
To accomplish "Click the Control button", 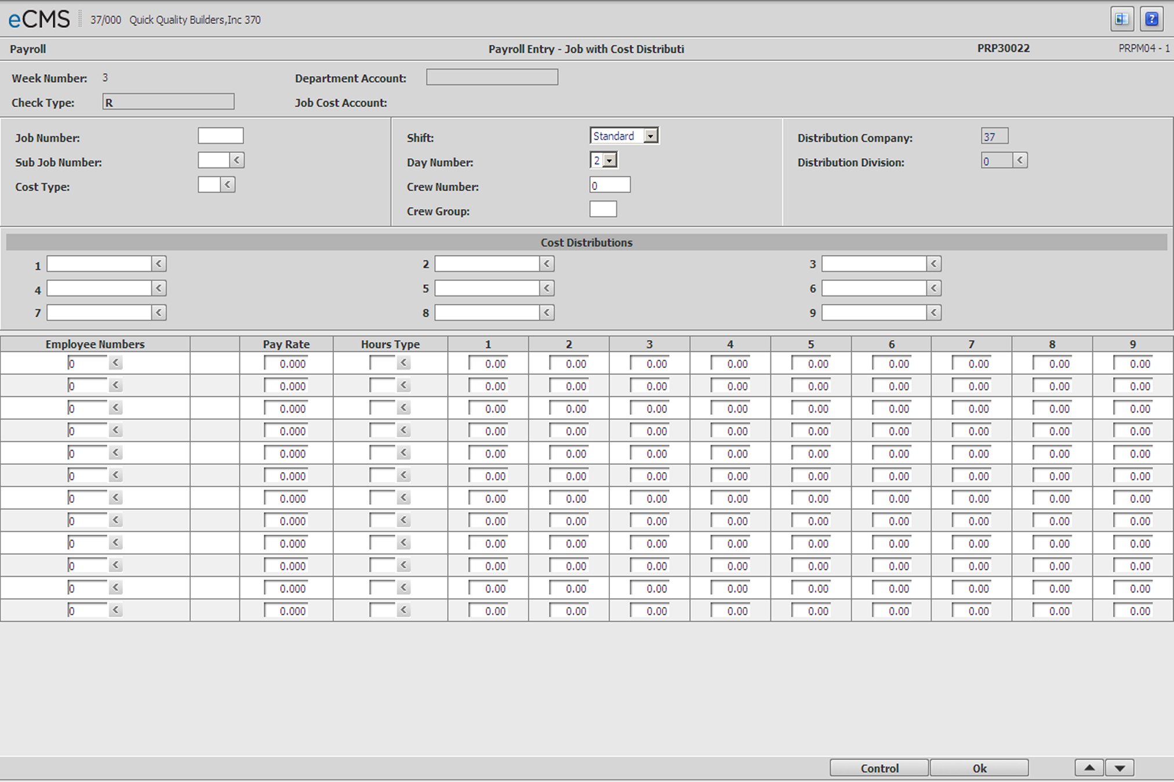I will 879,768.
